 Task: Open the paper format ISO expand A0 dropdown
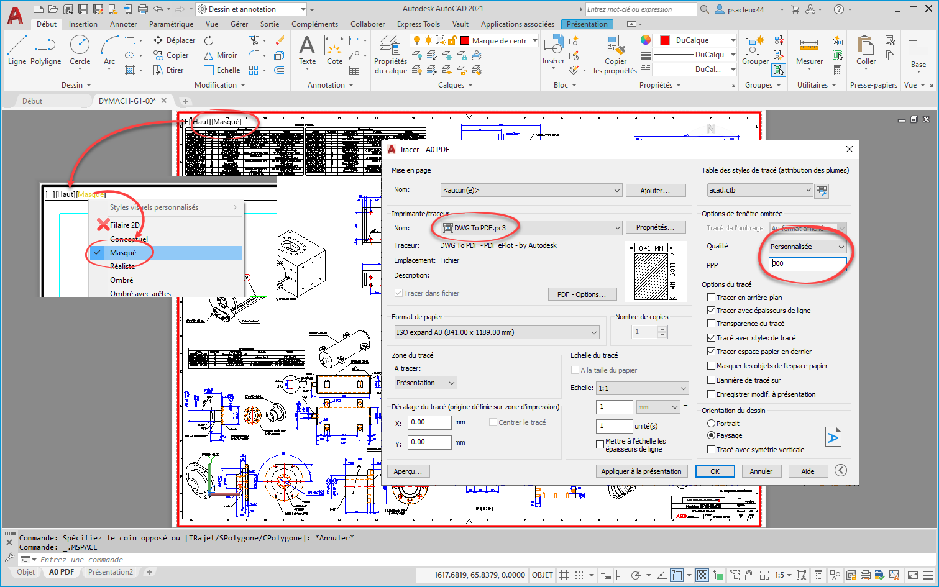point(497,332)
